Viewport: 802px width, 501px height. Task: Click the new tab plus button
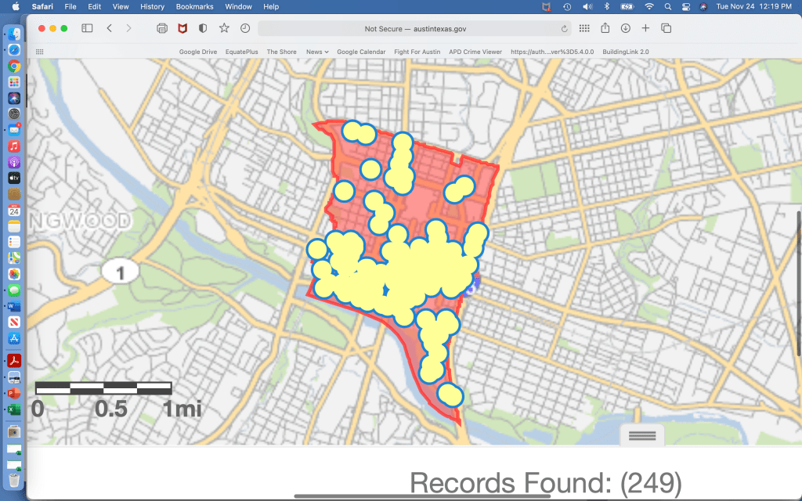click(x=645, y=28)
